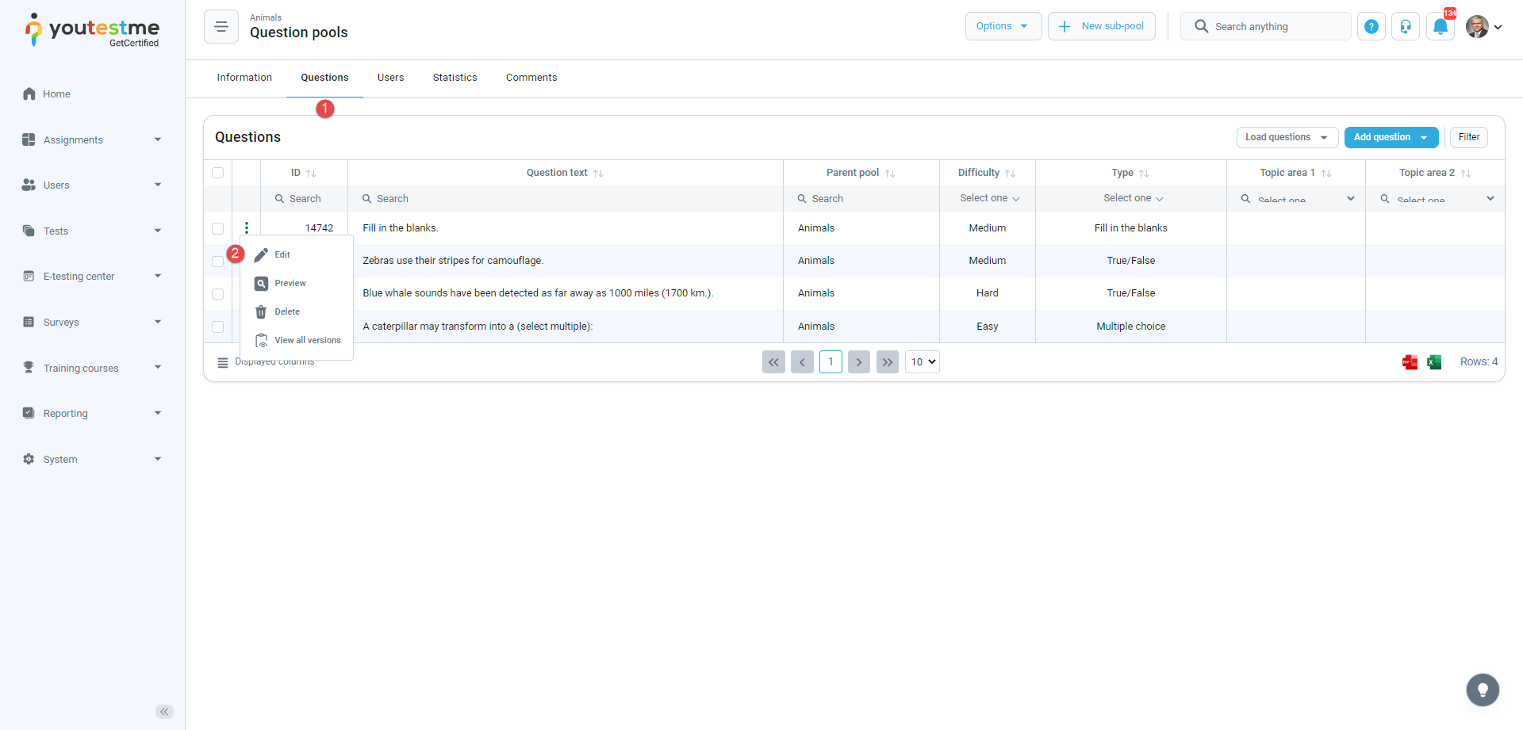This screenshot has height=730, width=1523.
Task: Open the notifications bell icon
Action: tap(1441, 26)
